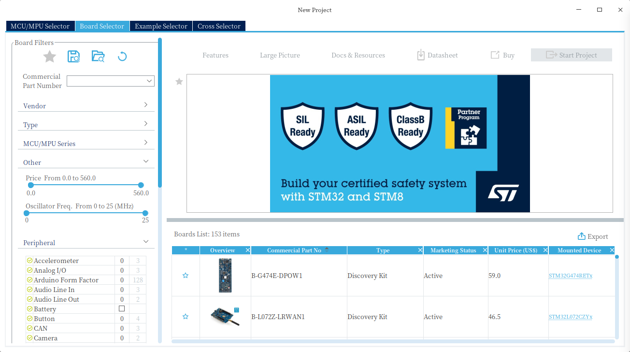This screenshot has width=630, height=352.
Task: Click the save search filters icon
Action: [x=73, y=56]
